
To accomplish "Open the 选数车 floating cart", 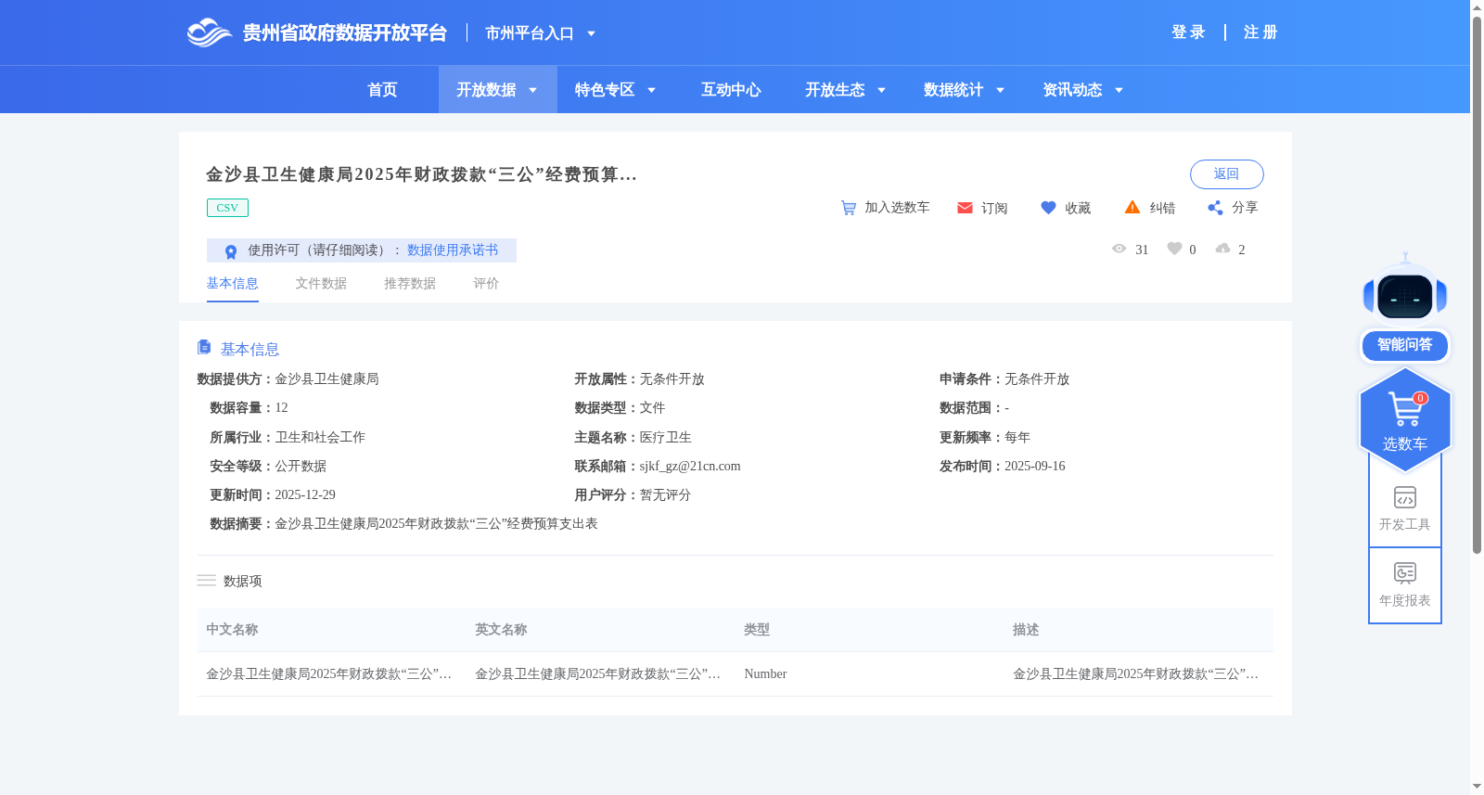I will click(x=1405, y=420).
